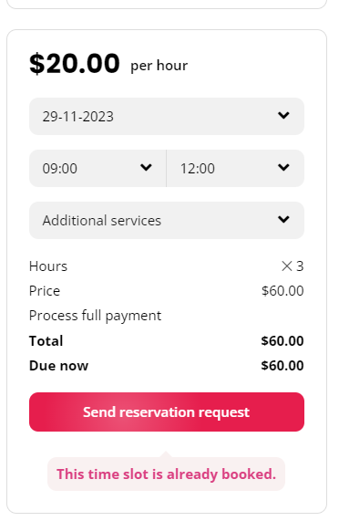Click the bold Total label

pyautogui.click(x=46, y=341)
